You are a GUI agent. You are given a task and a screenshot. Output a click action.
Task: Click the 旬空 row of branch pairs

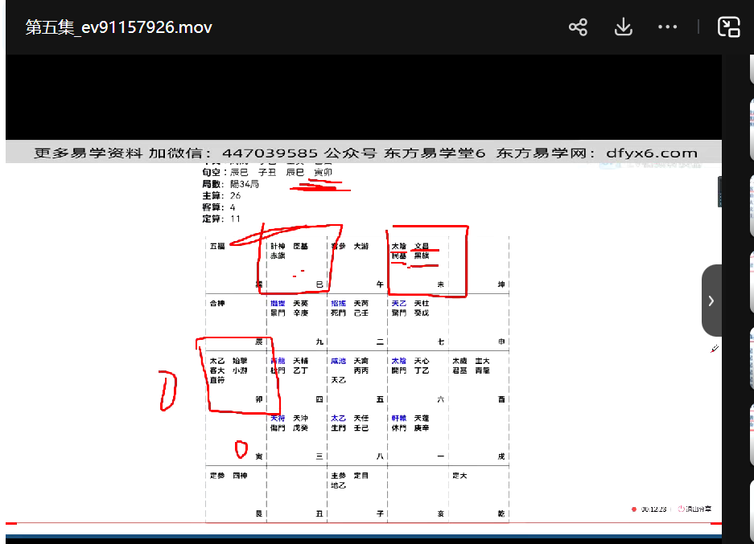coord(267,172)
